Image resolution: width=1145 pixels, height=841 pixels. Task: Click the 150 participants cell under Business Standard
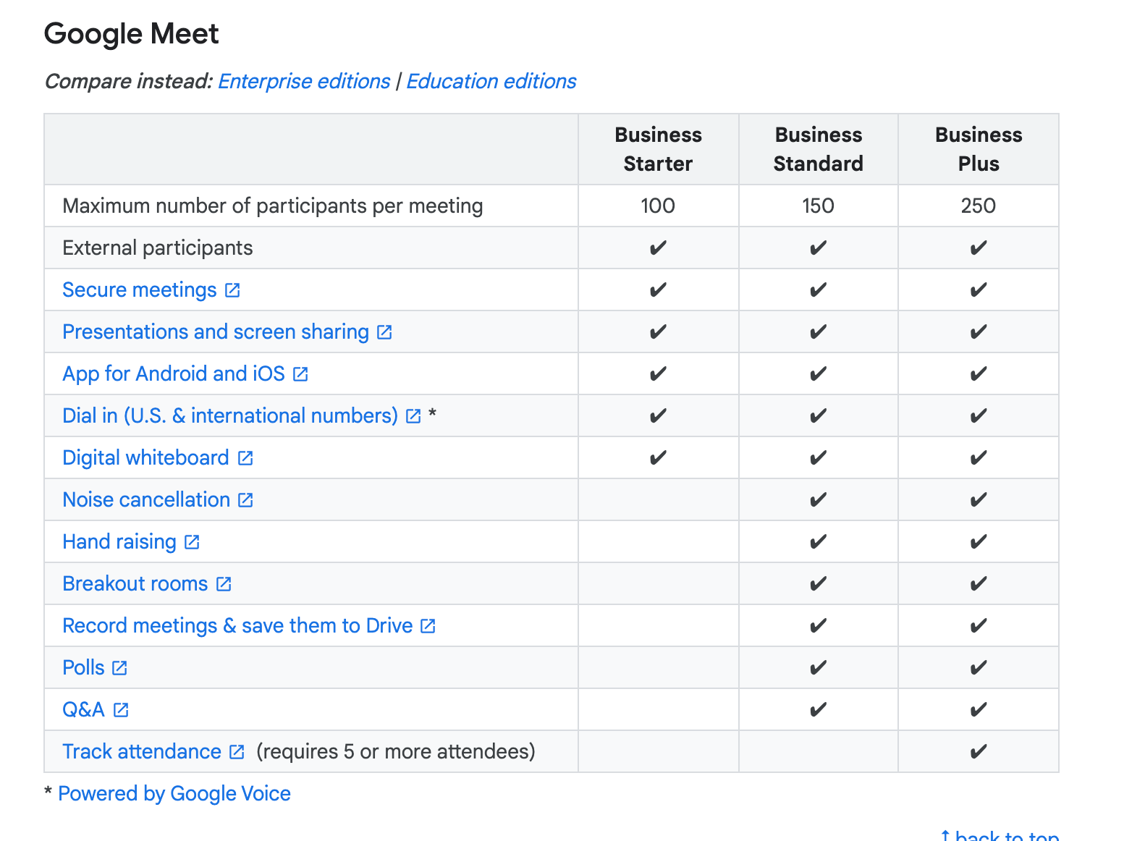pos(818,206)
